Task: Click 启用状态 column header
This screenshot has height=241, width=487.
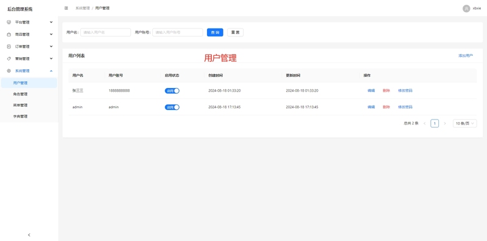Action: (x=172, y=76)
